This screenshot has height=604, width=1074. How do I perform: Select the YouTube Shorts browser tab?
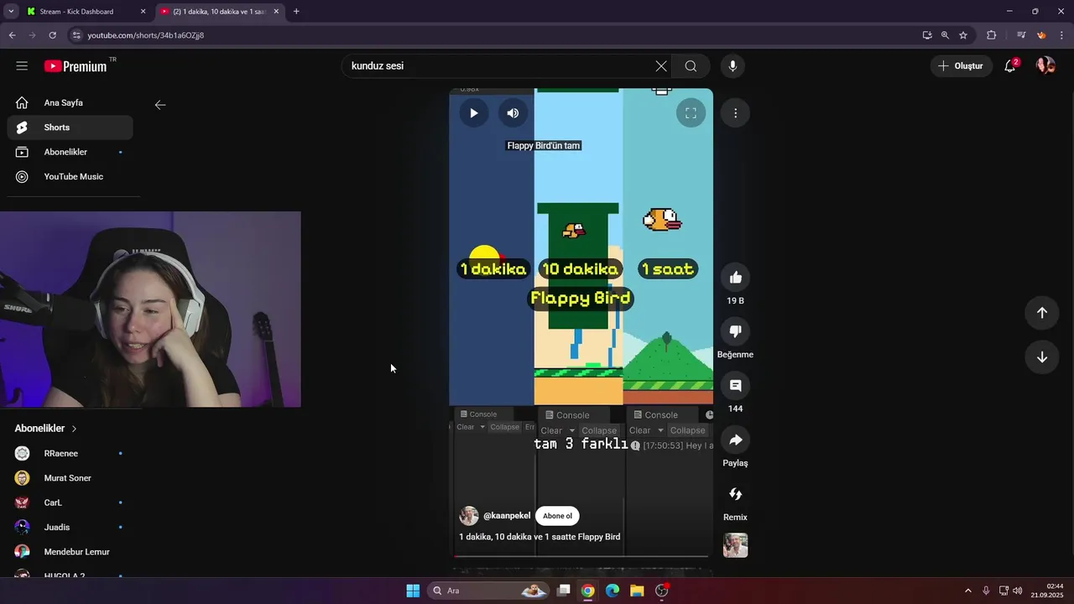(x=221, y=12)
